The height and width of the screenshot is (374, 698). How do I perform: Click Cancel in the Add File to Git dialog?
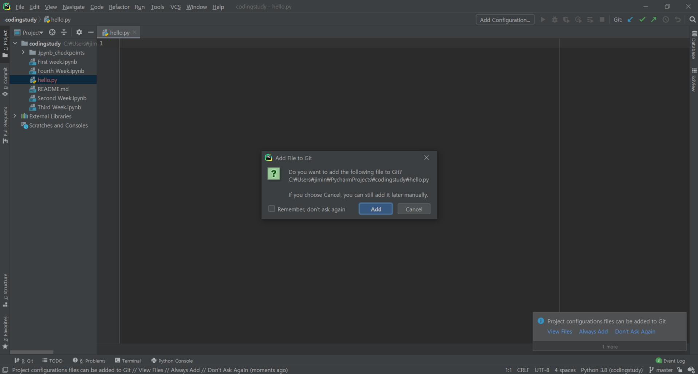414,209
